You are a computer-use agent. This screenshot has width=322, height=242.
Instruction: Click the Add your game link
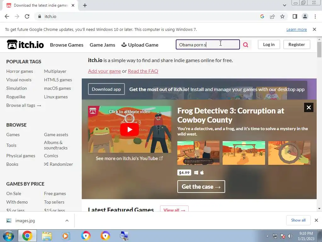(x=104, y=71)
